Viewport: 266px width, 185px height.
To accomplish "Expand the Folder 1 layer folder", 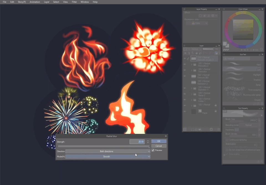I will pos(191,100).
